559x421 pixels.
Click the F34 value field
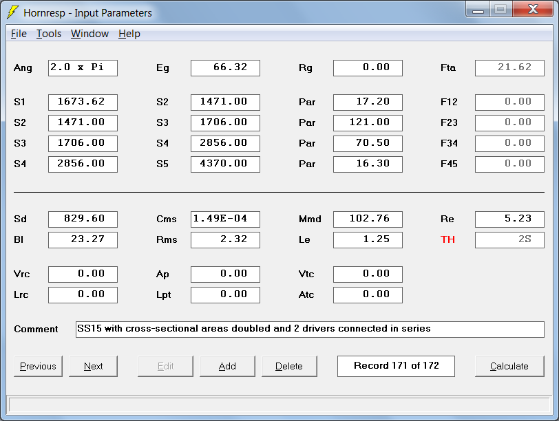tap(510, 144)
